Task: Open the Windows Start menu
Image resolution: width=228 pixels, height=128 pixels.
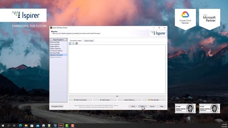Action: (3, 126)
